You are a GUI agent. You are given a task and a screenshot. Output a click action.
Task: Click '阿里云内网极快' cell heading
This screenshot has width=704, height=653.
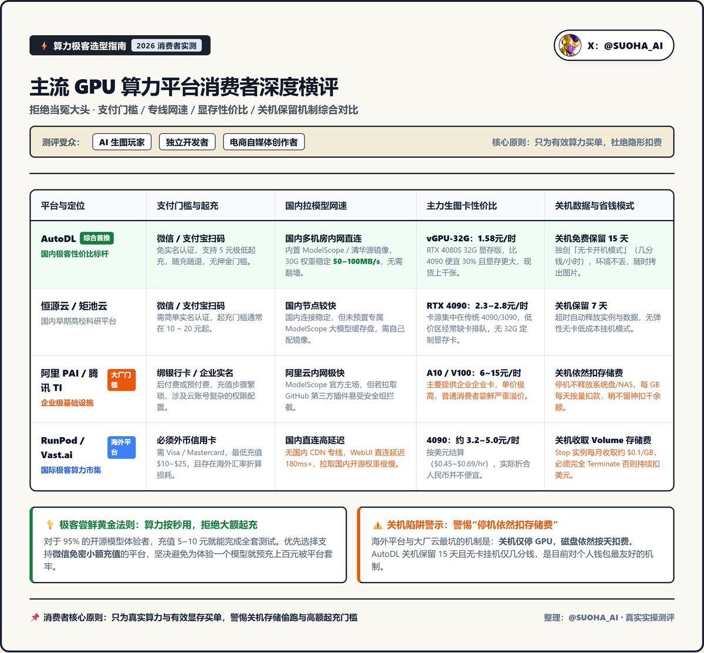pyautogui.click(x=315, y=373)
